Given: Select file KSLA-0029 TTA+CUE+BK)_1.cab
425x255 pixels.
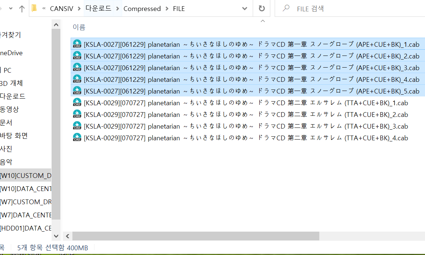Looking at the screenshot, I should pos(248,102).
